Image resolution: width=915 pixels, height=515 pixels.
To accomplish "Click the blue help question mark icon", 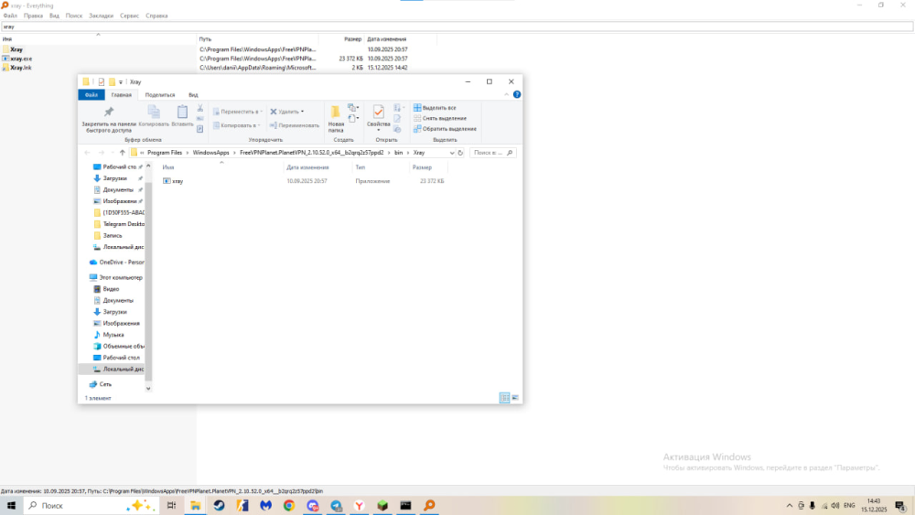I will [x=516, y=94].
